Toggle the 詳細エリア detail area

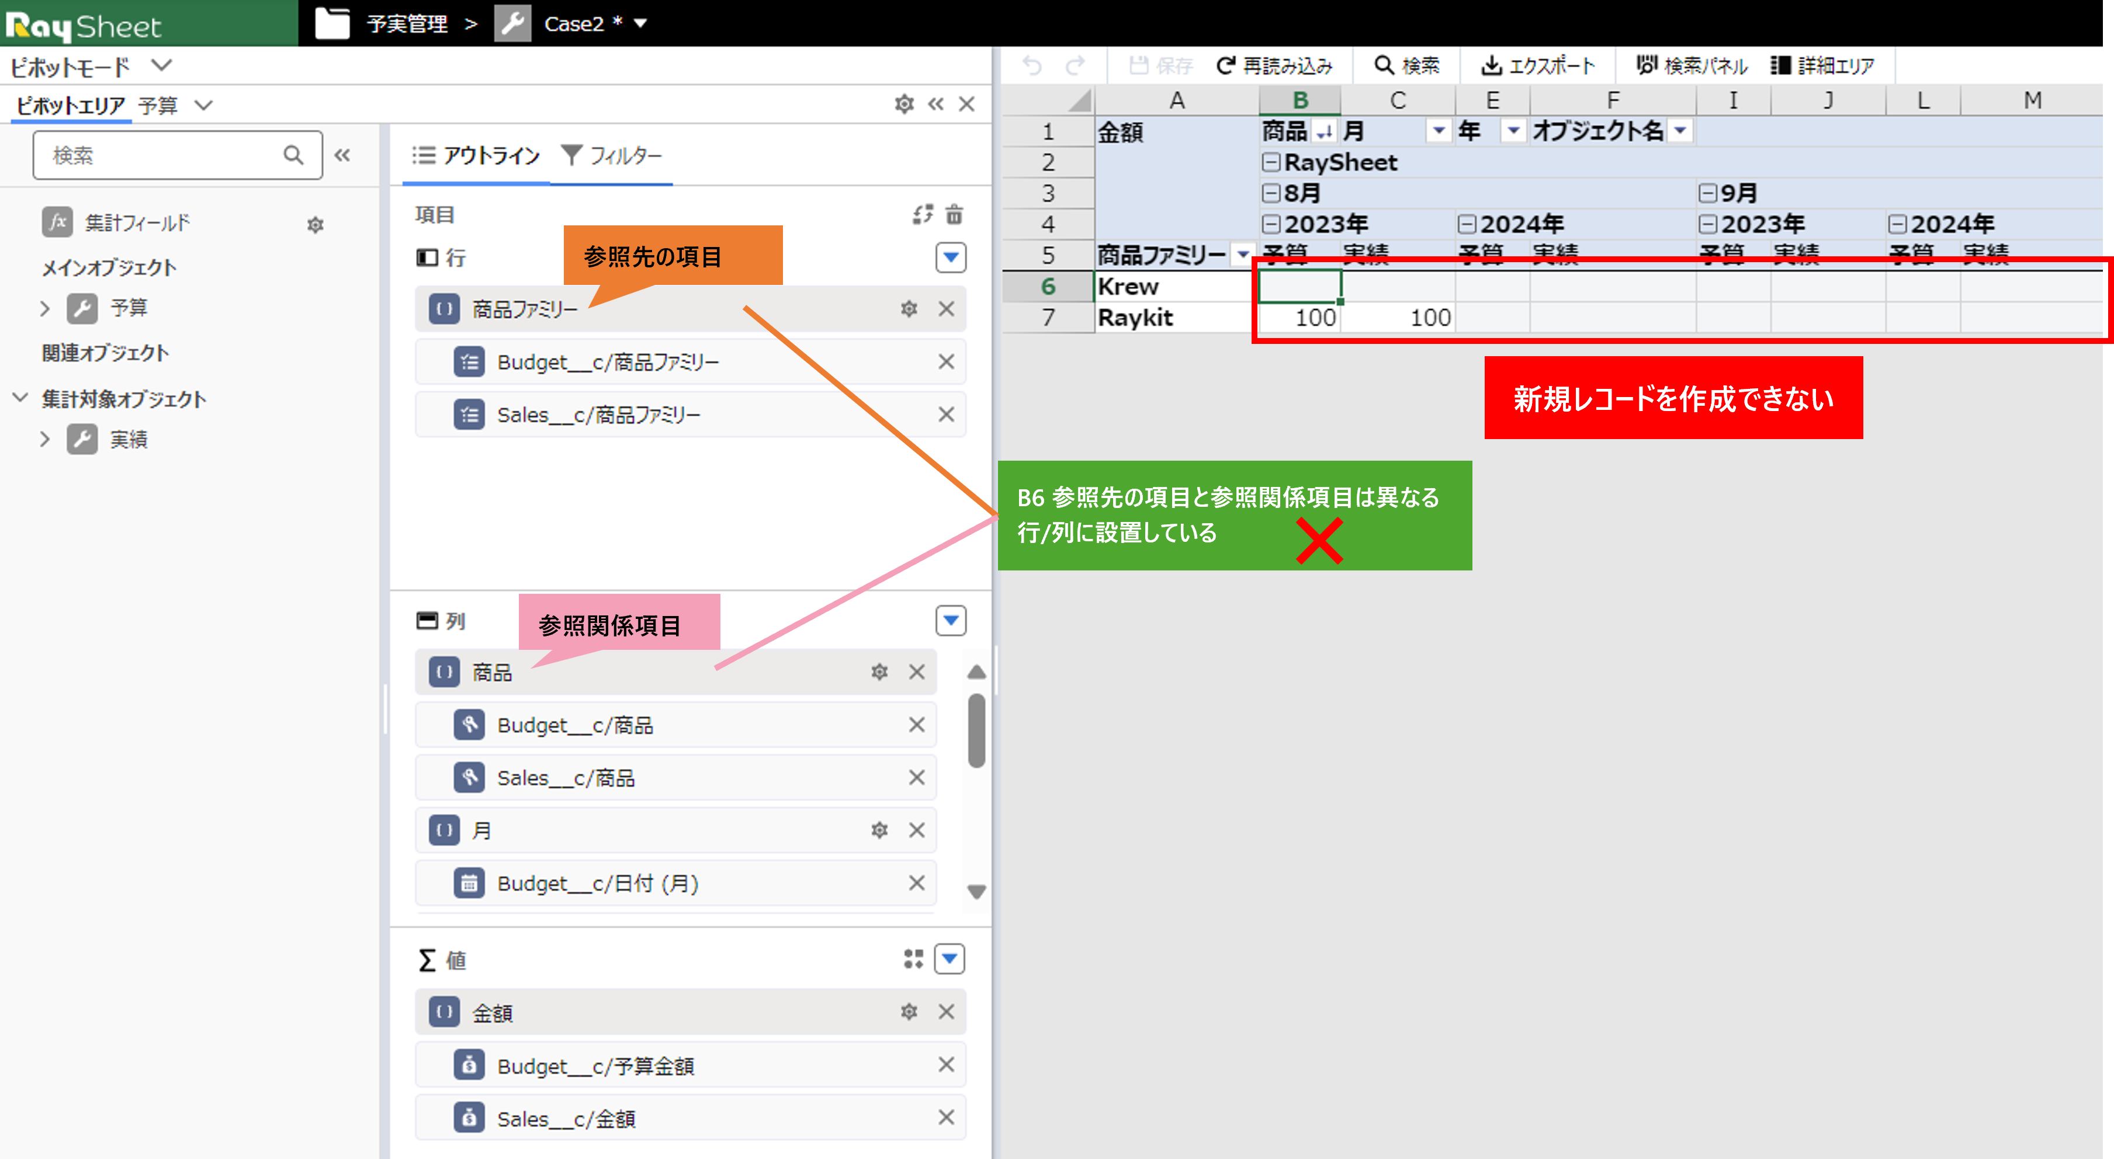(x=1822, y=65)
